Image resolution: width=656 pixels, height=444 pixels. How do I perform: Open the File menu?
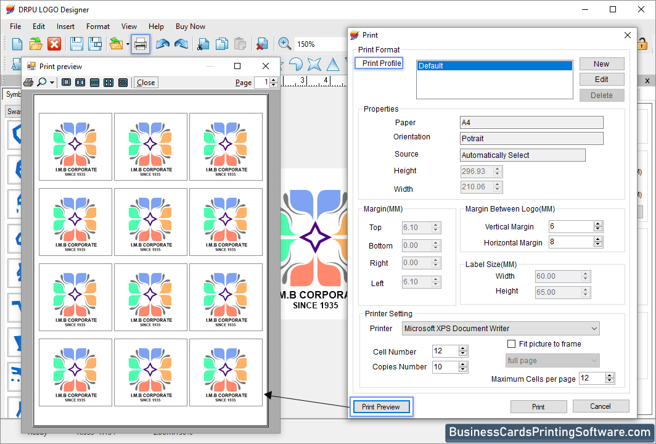15,27
